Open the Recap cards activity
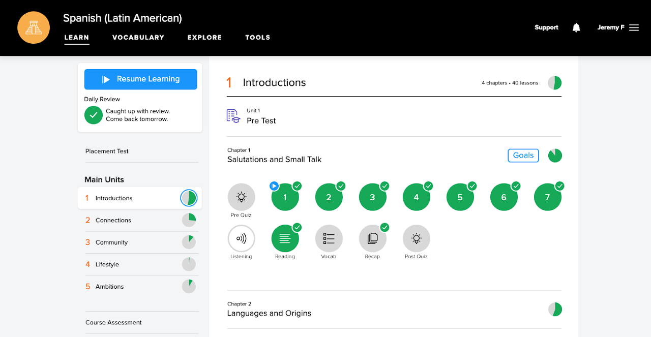 (372, 238)
